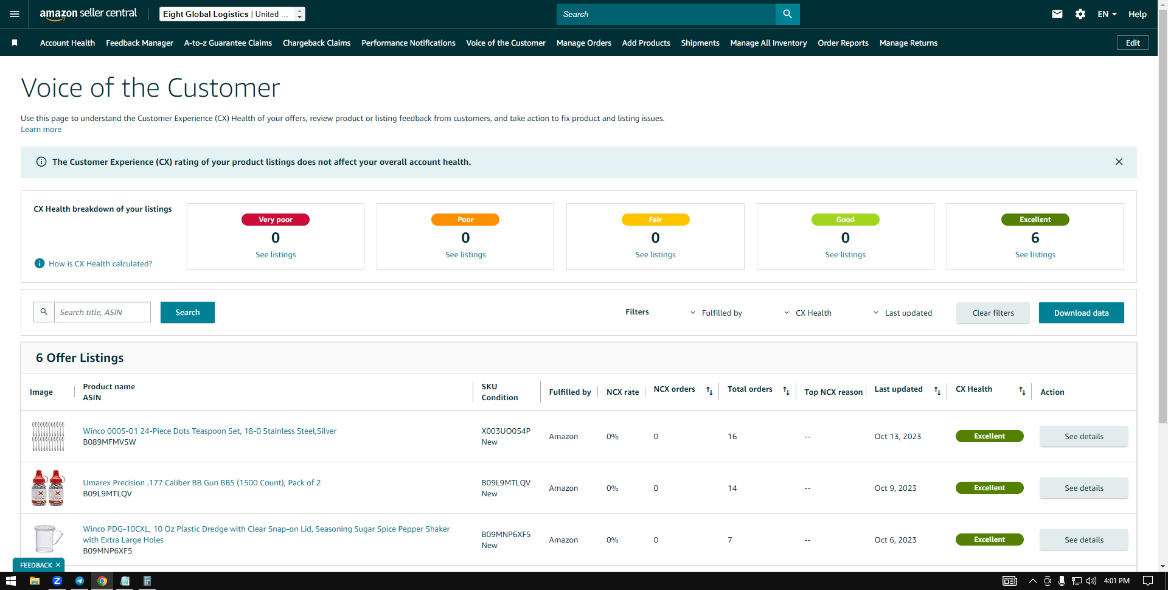1168x590 pixels.
Task: Open Feedback Manager
Action: click(139, 43)
